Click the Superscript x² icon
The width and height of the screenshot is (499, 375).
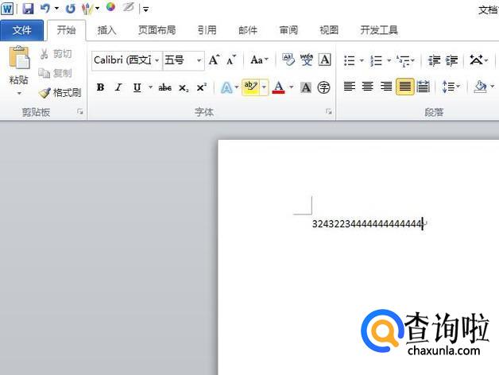click(x=201, y=87)
